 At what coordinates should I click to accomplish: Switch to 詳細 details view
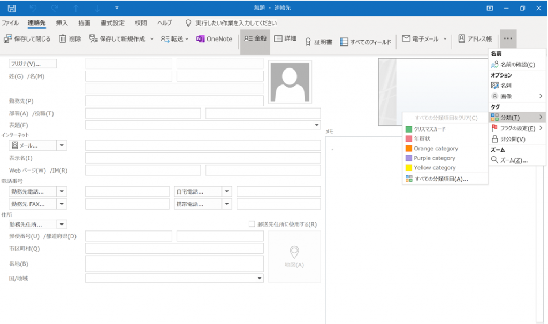coord(285,39)
